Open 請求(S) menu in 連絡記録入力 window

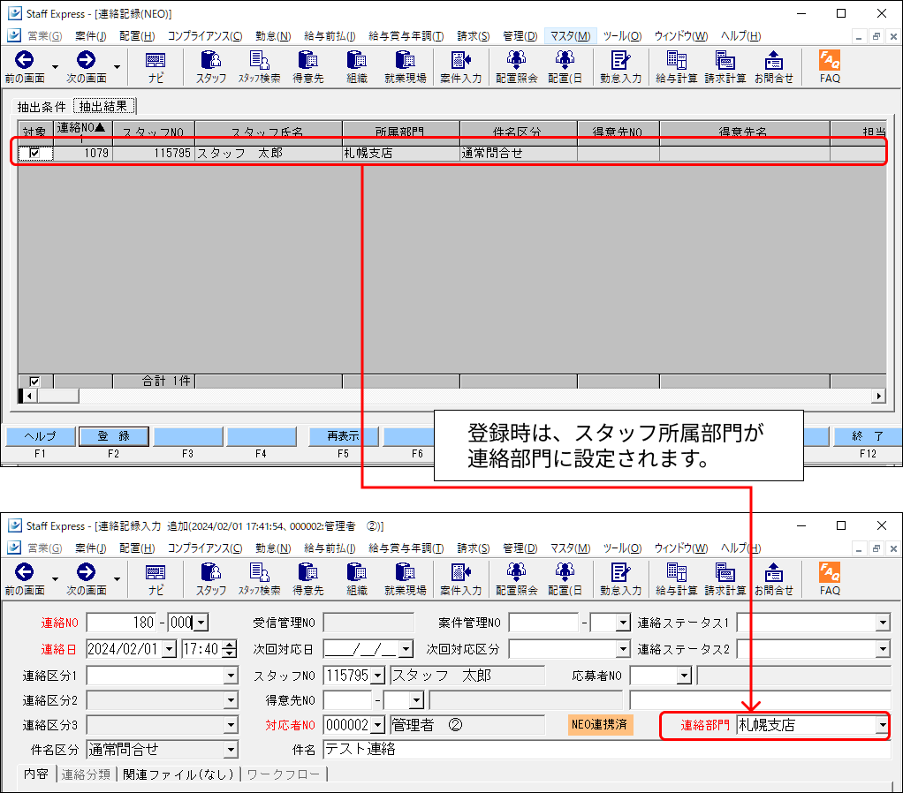tap(474, 548)
